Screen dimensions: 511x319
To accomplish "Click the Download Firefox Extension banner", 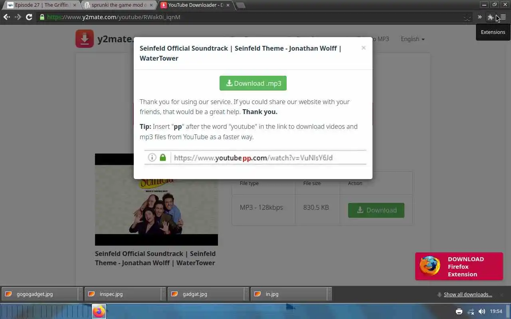I will (459, 266).
